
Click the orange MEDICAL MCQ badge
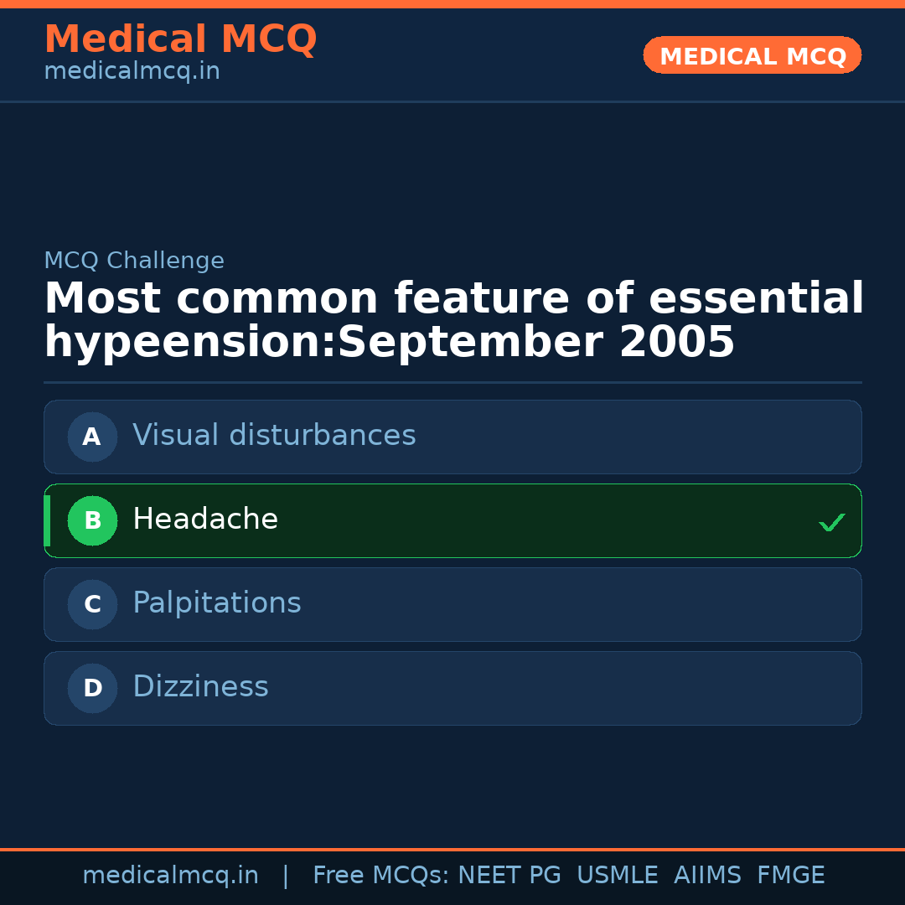point(752,55)
